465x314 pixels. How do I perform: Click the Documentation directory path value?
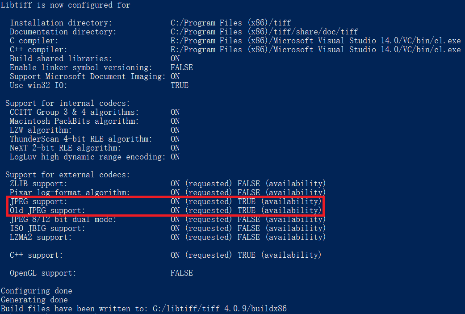(x=264, y=32)
